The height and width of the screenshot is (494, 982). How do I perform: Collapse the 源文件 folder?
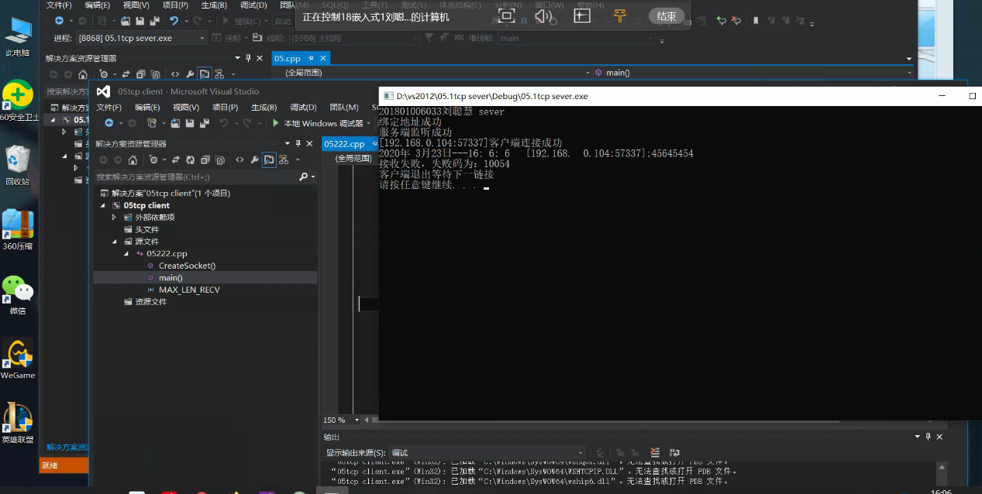(x=114, y=242)
